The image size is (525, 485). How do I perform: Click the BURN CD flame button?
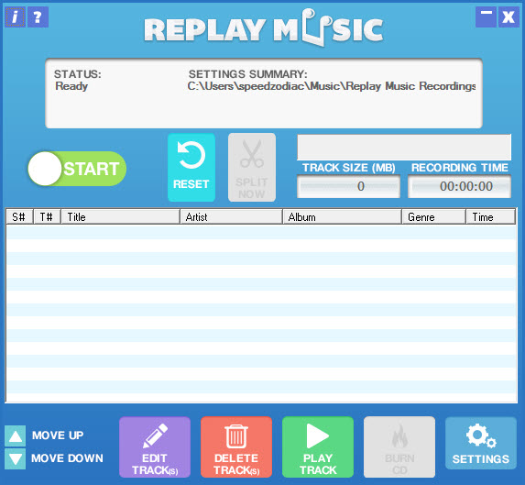tap(399, 447)
